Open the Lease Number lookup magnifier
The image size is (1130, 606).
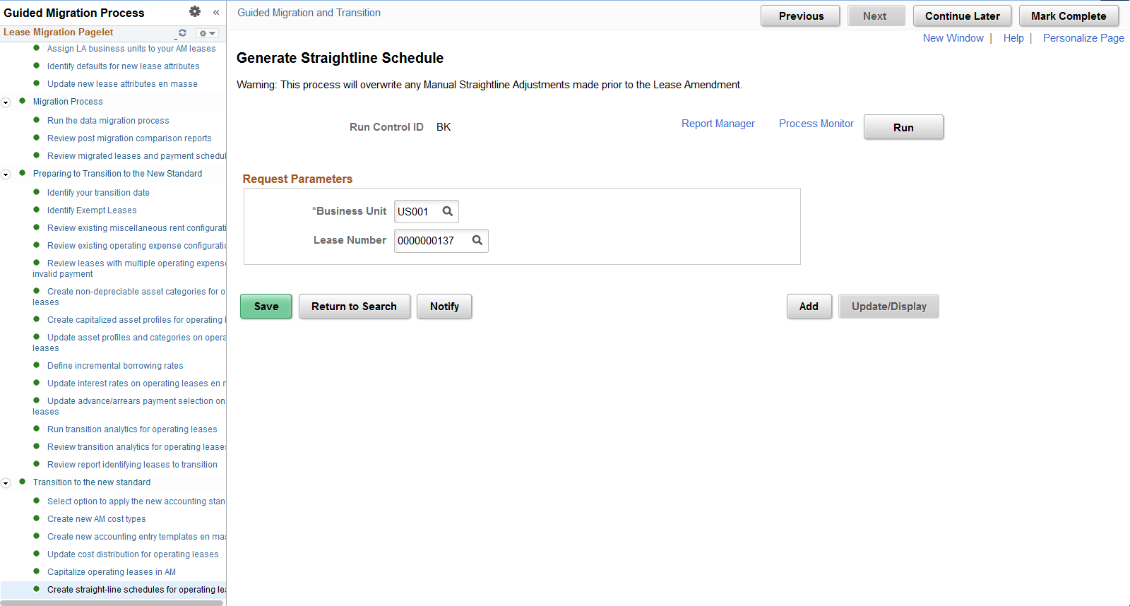[x=477, y=240]
